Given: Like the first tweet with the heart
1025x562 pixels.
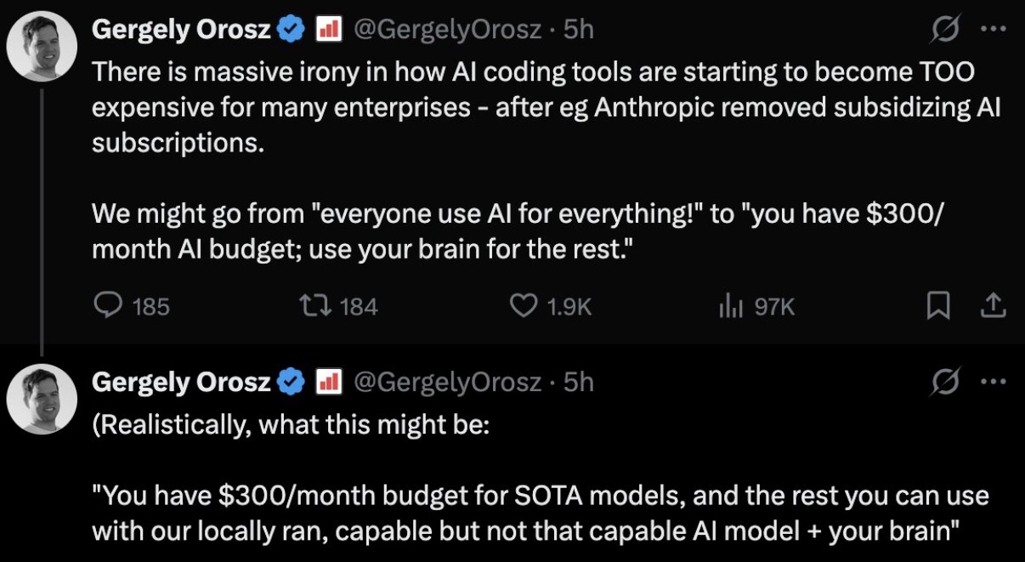Looking at the screenshot, I should click(524, 306).
